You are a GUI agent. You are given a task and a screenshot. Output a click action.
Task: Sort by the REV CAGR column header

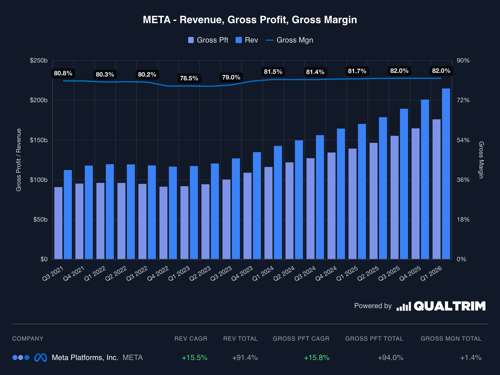(191, 339)
